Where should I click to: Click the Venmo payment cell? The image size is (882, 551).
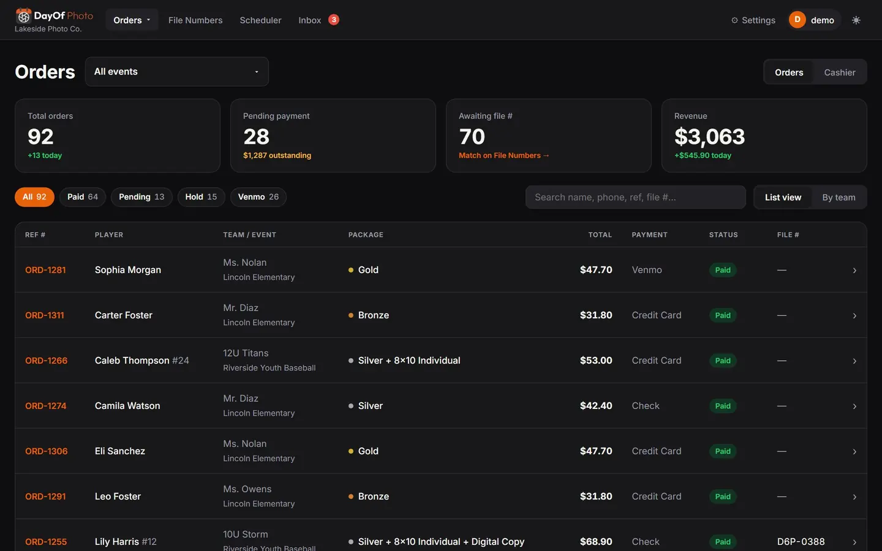coord(647,270)
